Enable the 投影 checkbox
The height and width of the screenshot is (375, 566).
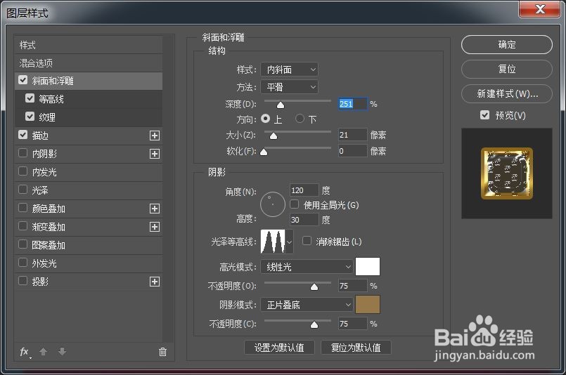point(22,281)
